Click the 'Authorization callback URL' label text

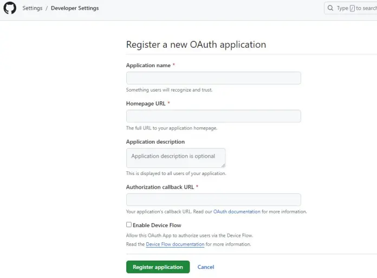(x=160, y=187)
